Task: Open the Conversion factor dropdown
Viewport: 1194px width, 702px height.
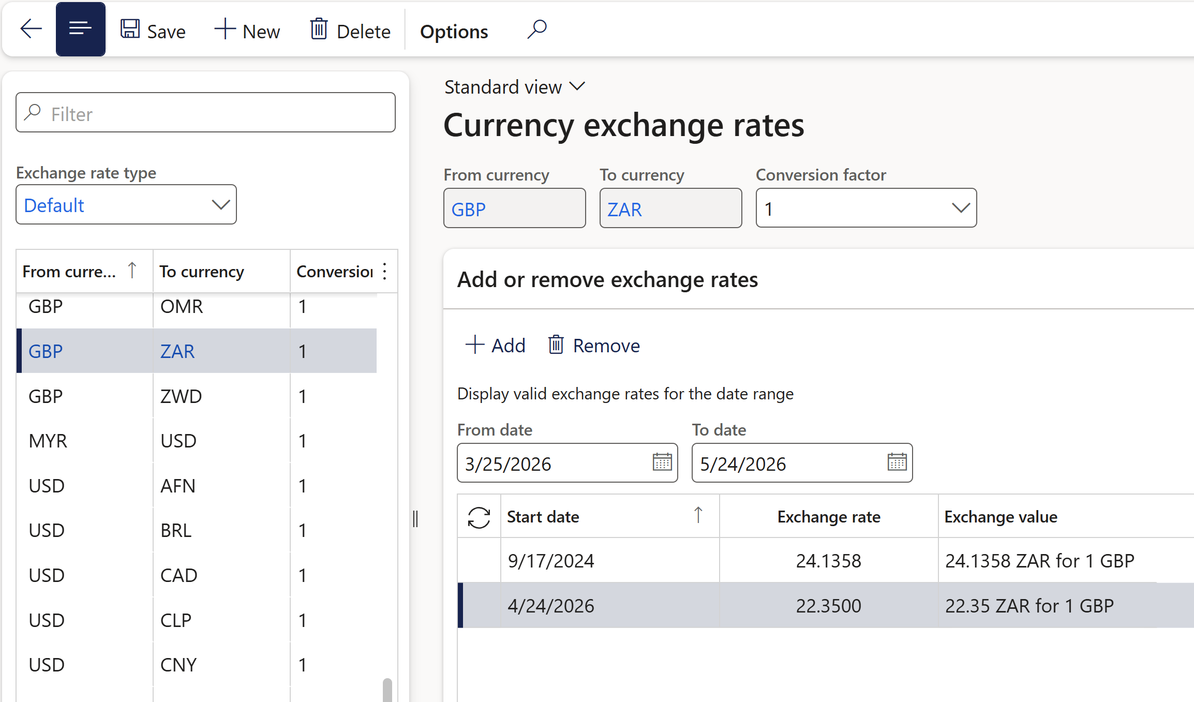Action: click(961, 207)
